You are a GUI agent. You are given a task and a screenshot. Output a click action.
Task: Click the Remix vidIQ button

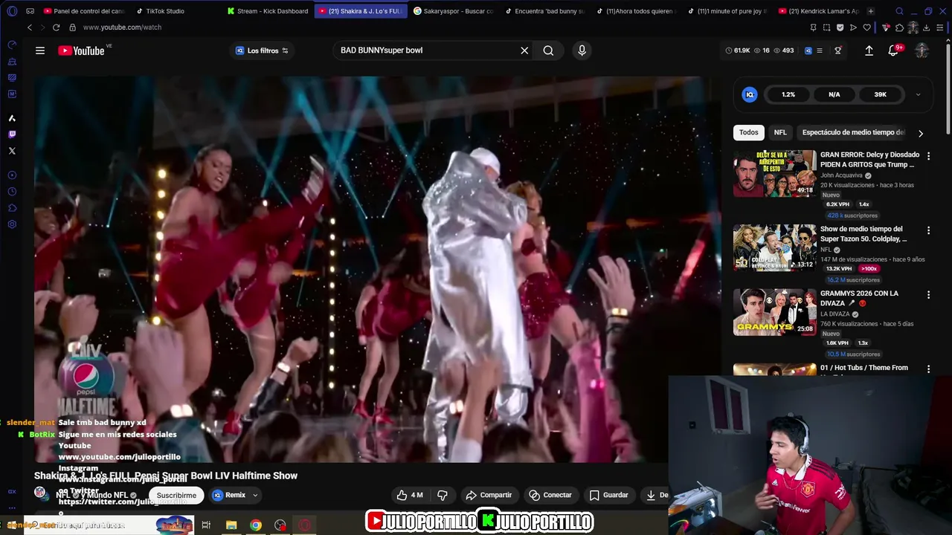pyautogui.click(x=229, y=495)
